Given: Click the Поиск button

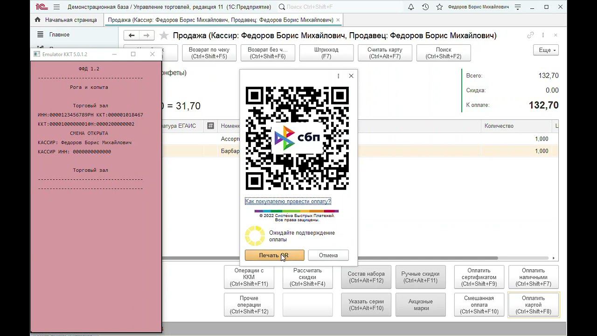Looking at the screenshot, I should [x=444, y=53].
